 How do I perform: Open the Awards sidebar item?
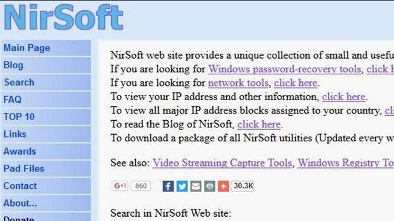[46, 152]
